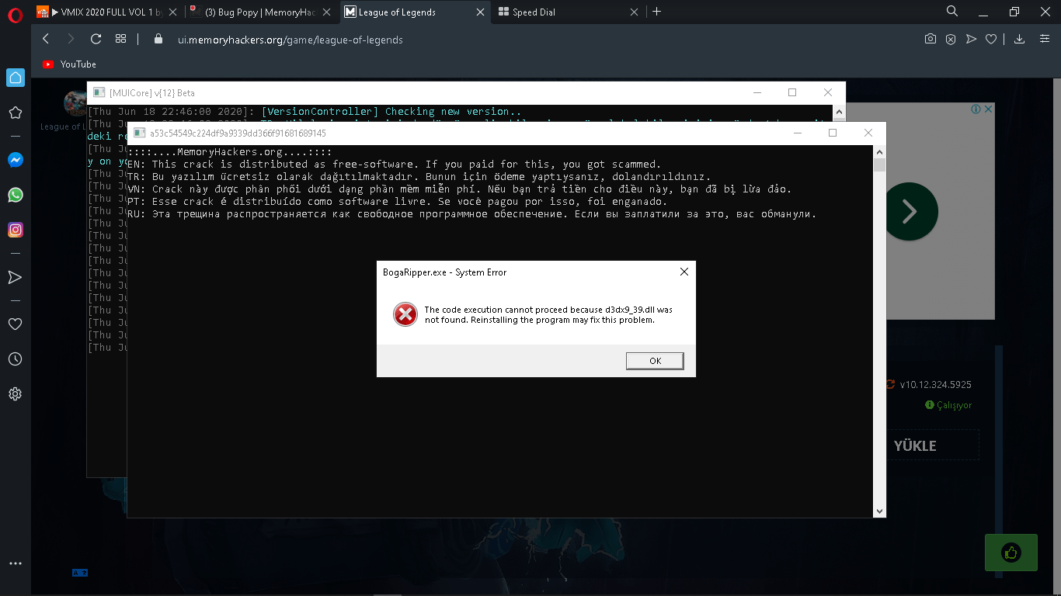Click the scroll down arrow in the a53c console

pos(879,511)
